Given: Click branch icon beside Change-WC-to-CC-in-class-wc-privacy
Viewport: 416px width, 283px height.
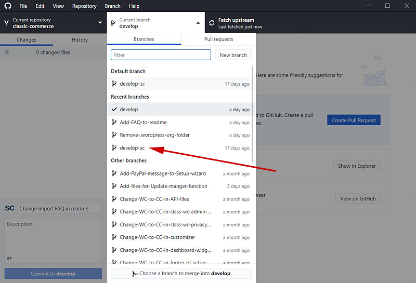Looking at the screenshot, I should click(114, 224).
